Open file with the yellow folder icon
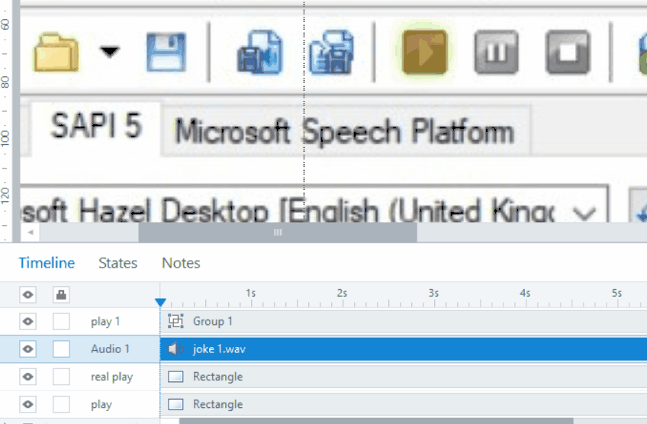The image size is (647, 424). pyautogui.click(x=56, y=53)
